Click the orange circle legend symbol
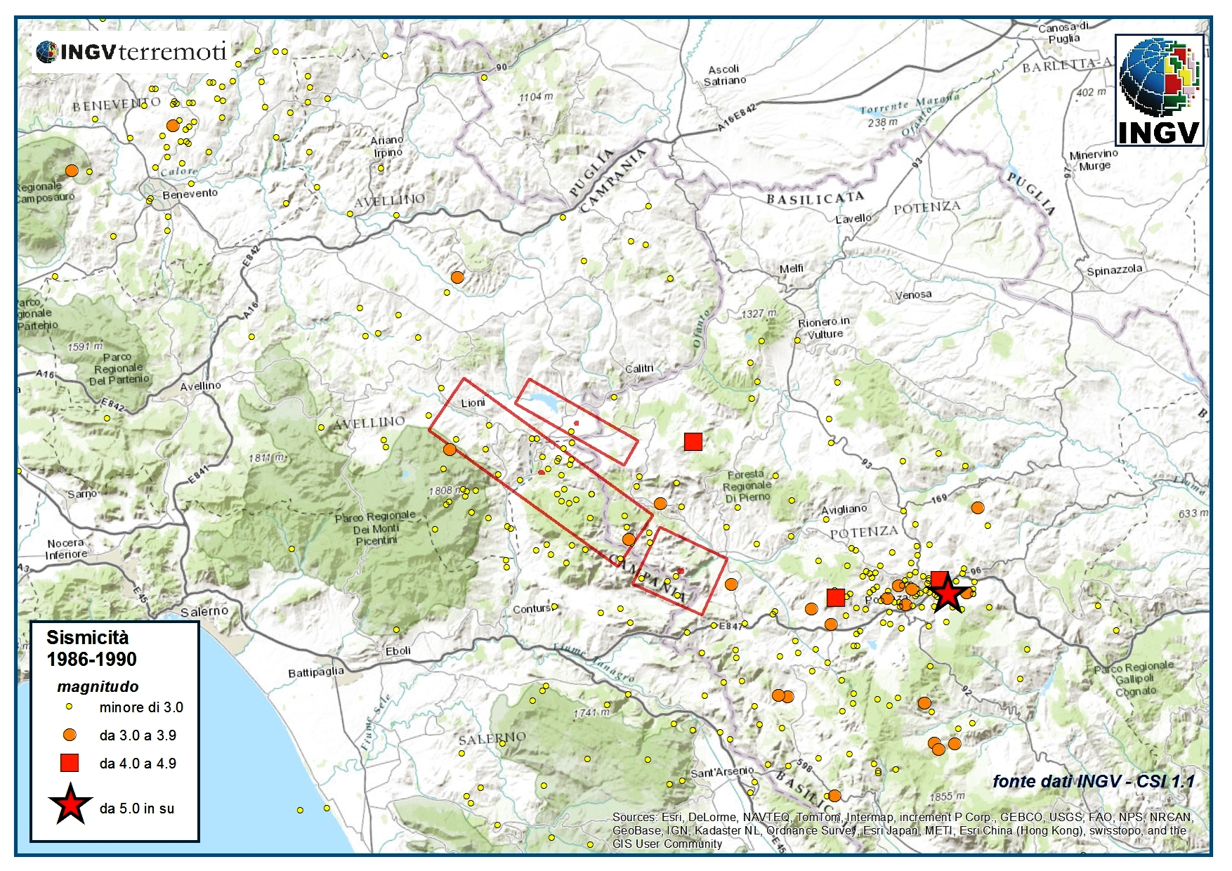Viewport: 1232px width, 871px height. (70, 735)
